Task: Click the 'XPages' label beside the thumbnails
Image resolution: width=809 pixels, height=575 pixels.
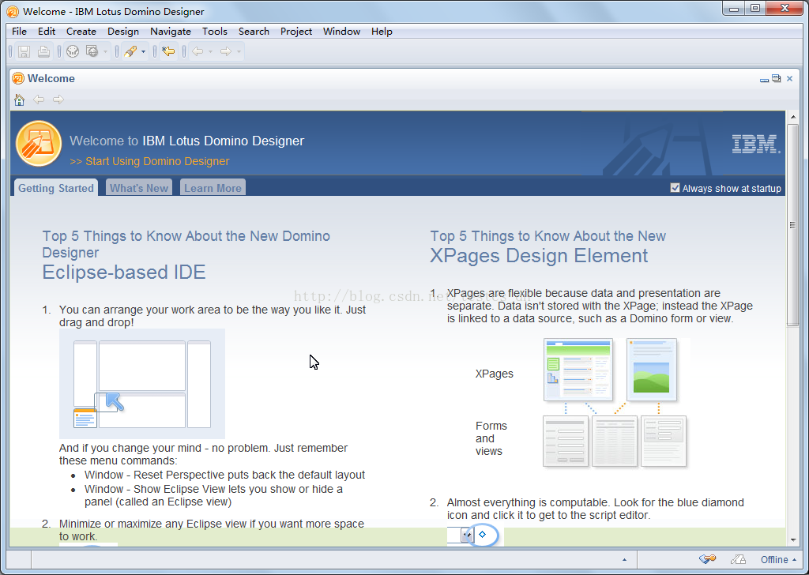Action: click(x=495, y=374)
